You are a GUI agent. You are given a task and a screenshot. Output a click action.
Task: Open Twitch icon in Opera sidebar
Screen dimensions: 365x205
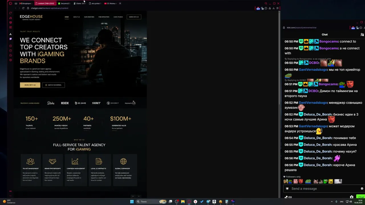coord(11,39)
